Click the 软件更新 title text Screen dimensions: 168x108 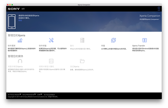click(x=12, y=46)
